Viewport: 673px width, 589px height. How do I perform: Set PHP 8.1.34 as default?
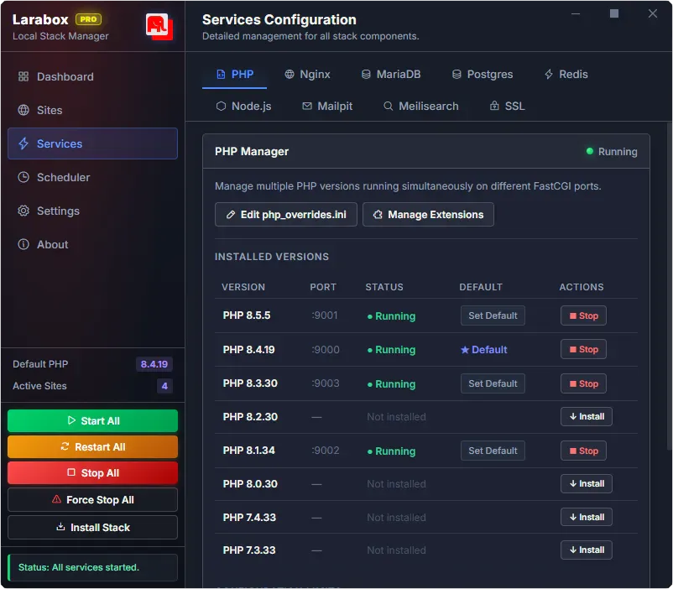pos(493,451)
